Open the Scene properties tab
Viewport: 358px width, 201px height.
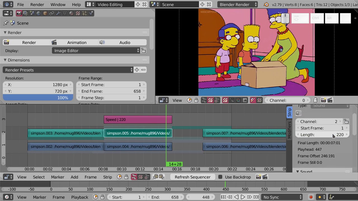[x=32, y=13]
